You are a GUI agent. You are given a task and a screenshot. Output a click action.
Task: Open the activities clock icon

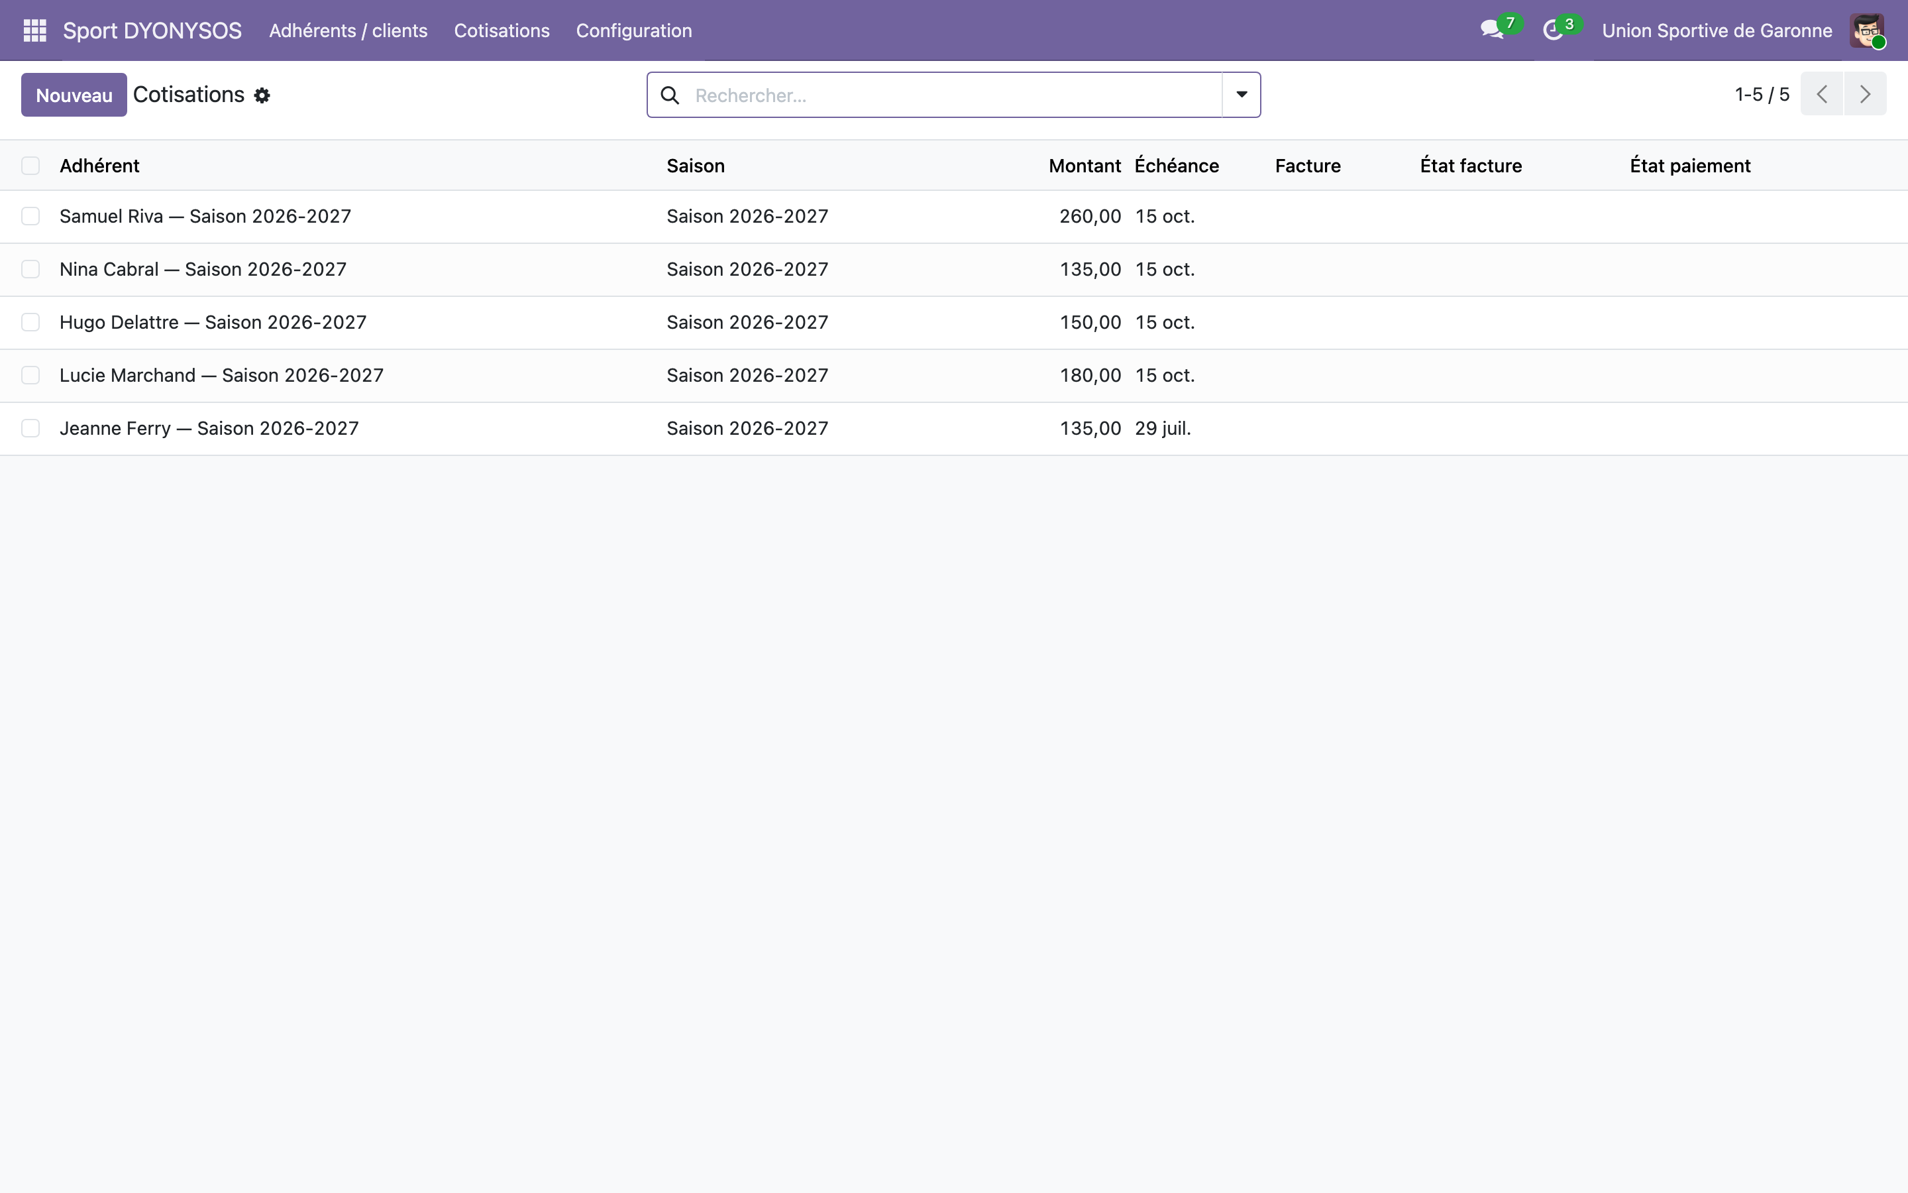(1552, 30)
